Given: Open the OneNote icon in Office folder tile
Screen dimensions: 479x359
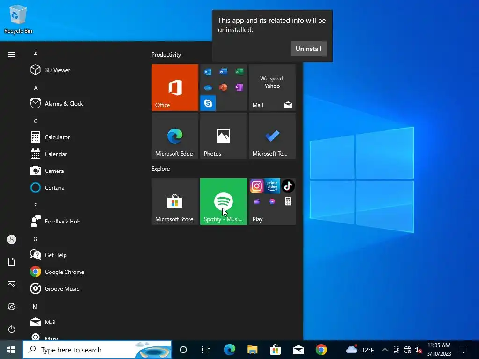Looking at the screenshot, I should [x=239, y=87].
